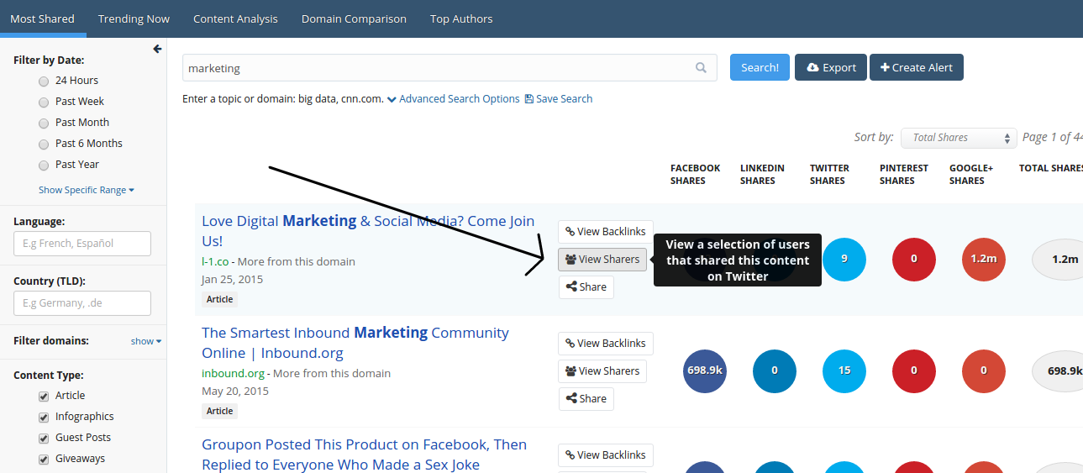This screenshot has width=1083, height=473.
Task: Collapse the sidebar with the left arrow icon
Action: [157, 50]
